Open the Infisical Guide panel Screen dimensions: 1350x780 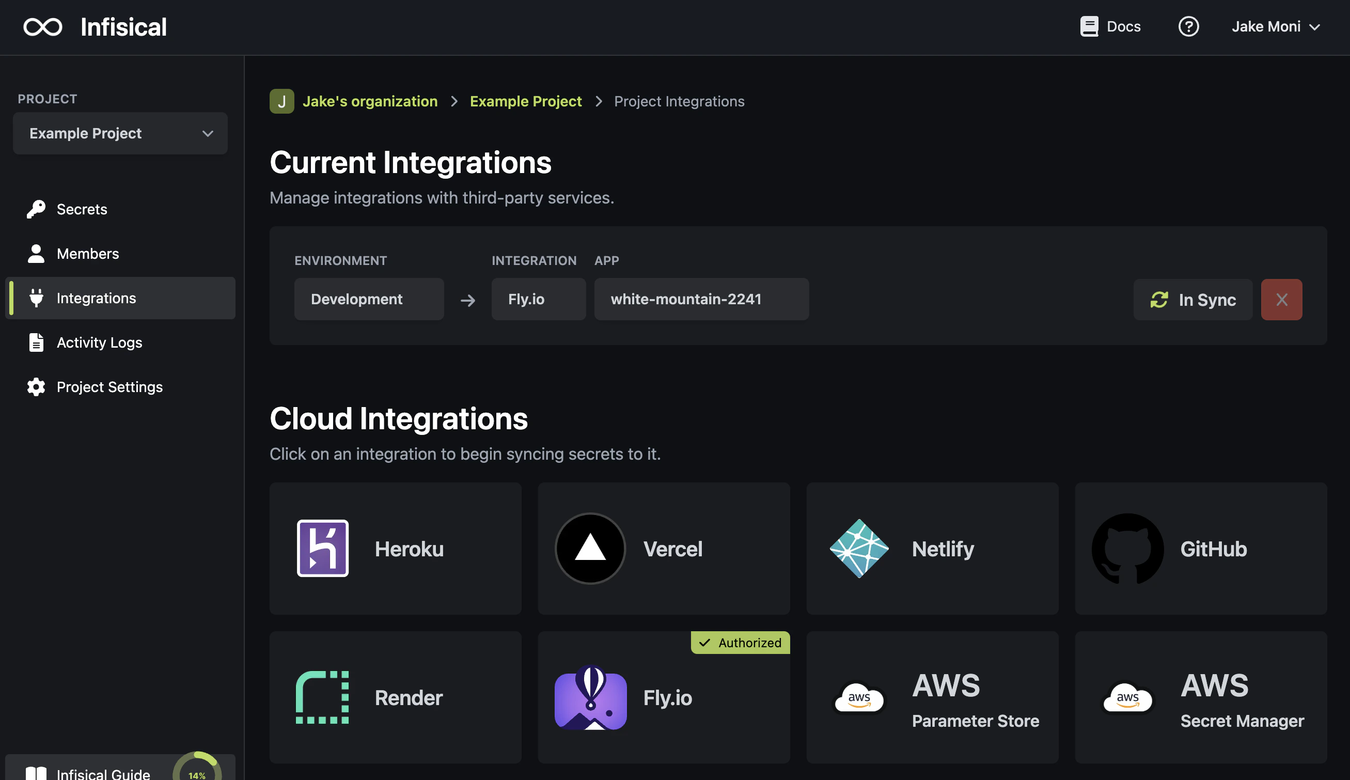pos(120,767)
